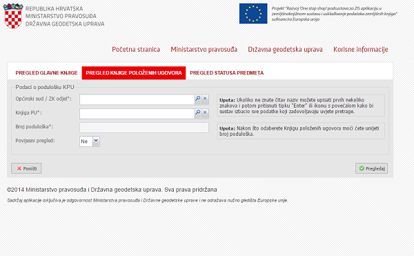Open the Ministarstvo pravosuđa link
The image size is (414, 256).
204,50
